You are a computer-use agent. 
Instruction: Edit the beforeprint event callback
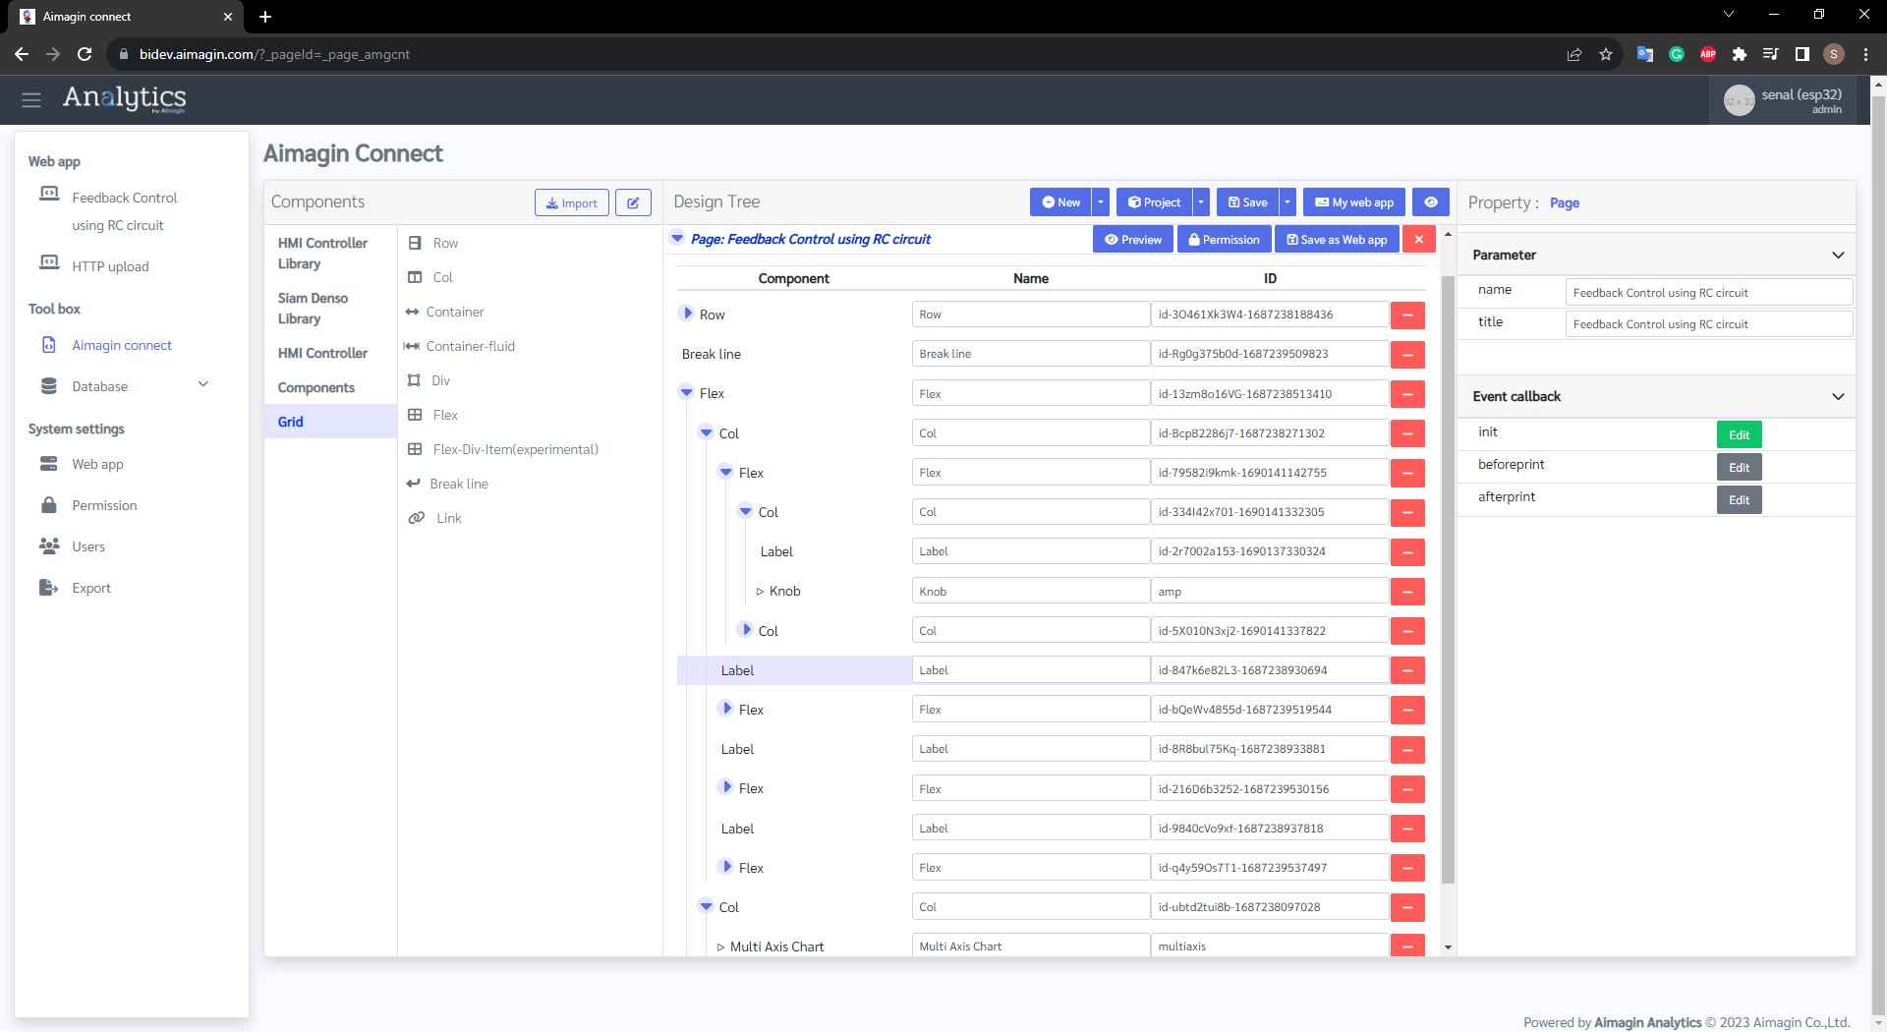1739,467
